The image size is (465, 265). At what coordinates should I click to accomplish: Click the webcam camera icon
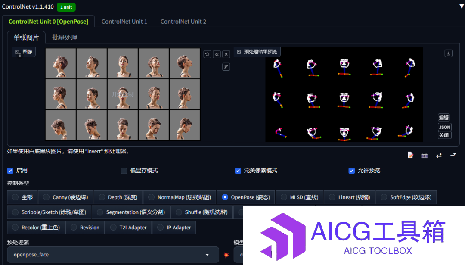point(425,156)
